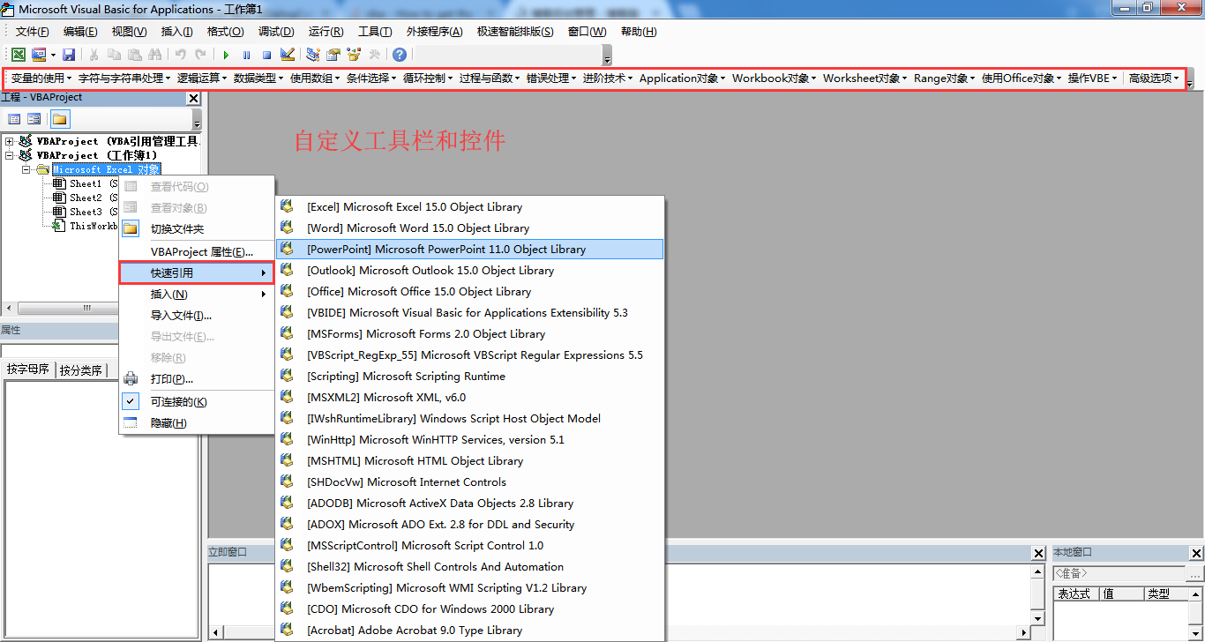This screenshot has height=642, width=1205.
Task: Open the 高级选项 toolbar dropdown
Action: click(x=1154, y=78)
